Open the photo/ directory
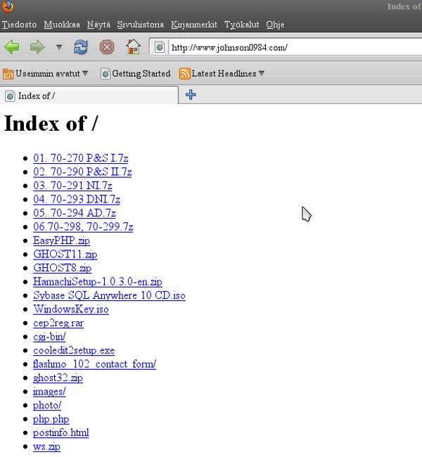 coord(47,405)
